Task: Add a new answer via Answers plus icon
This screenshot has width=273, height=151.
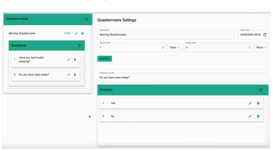Action: (x=261, y=90)
